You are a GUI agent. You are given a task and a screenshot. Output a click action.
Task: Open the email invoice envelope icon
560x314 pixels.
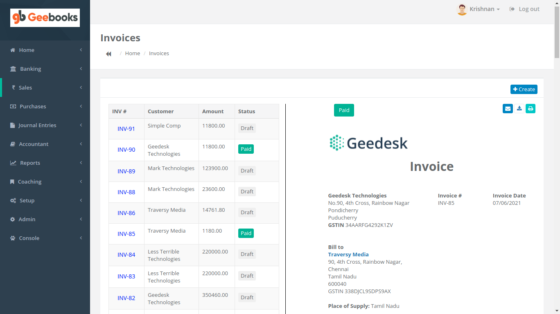point(508,108)
